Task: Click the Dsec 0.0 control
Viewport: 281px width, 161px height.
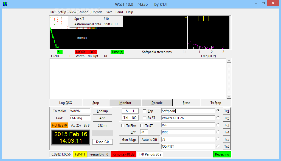Action: point(102,142)
